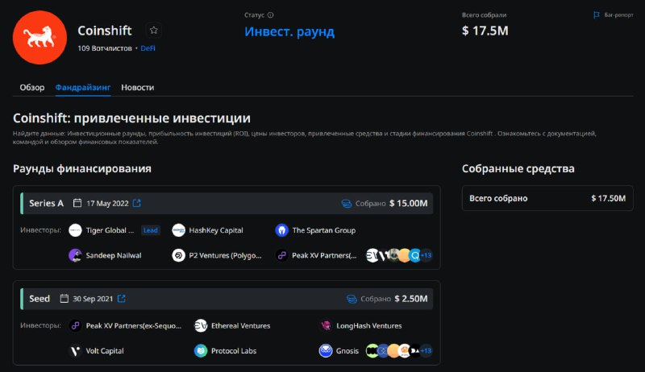Click the Series A round title
Image resolution: width=645 pixels, height=372 pixels.
tap(46, 203)
